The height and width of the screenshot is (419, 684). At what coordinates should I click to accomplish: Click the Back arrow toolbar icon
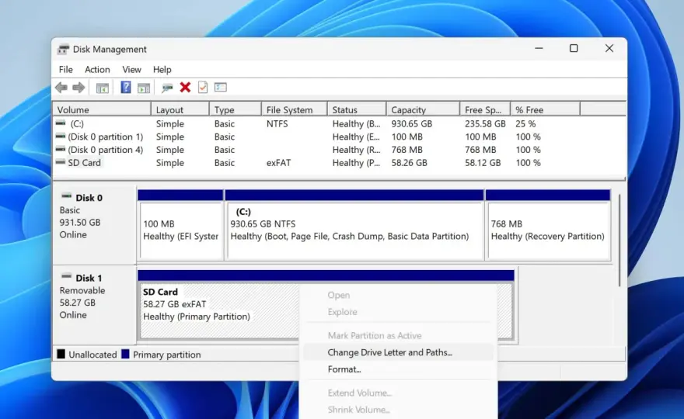tap(61, 88)
